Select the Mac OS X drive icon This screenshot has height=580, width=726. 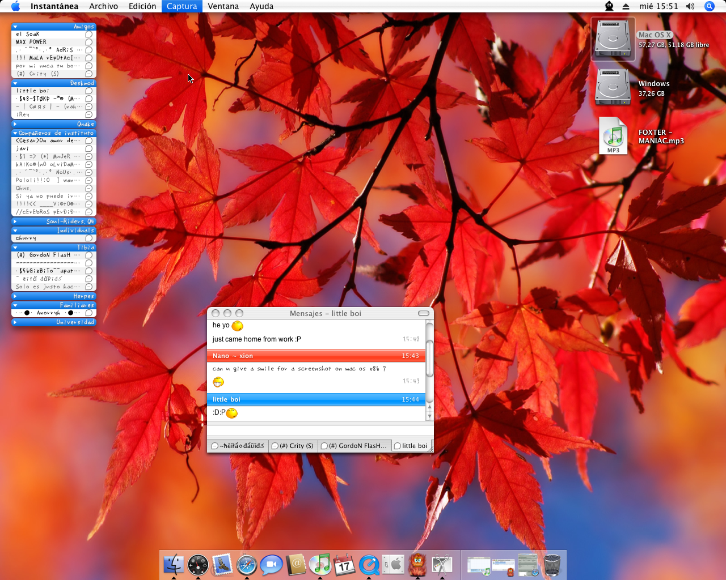(613, 39)
